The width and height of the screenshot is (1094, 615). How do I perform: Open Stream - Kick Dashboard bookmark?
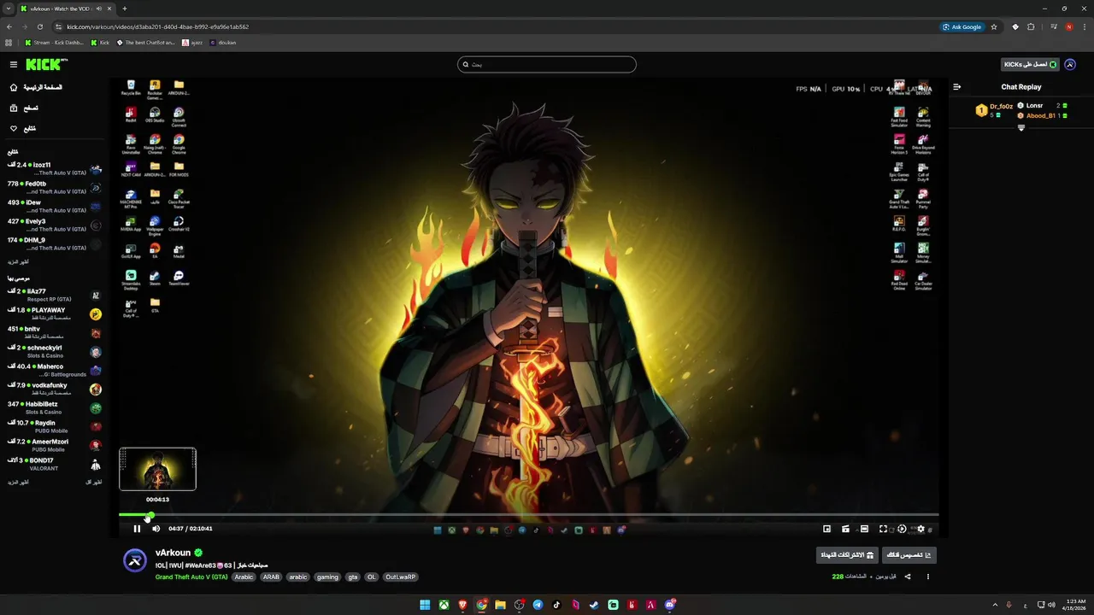55,42
